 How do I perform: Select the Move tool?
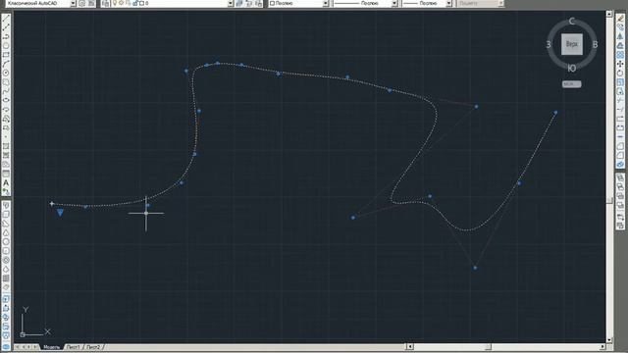(x=620, y=64)
